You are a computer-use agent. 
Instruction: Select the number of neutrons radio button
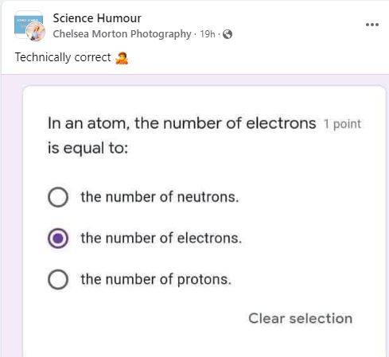coord(58,197)
